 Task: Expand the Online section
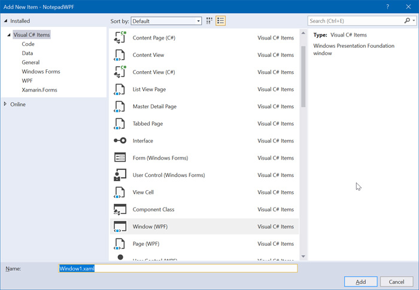point(5,104)
